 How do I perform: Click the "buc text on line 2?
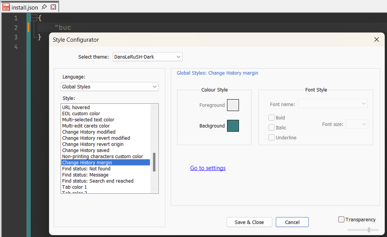point(63,28)
